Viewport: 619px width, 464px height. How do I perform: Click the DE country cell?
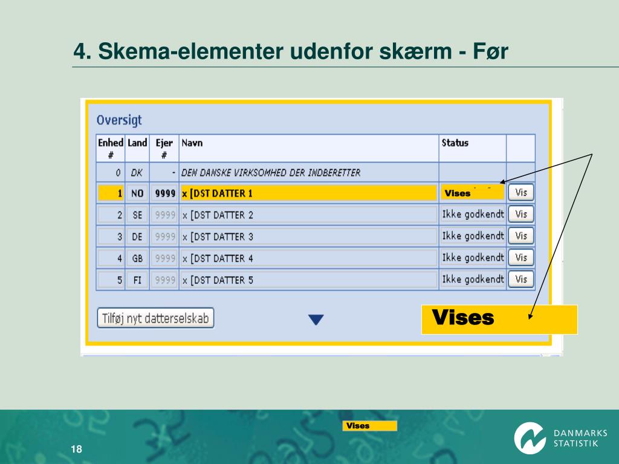tap(137, 236)
